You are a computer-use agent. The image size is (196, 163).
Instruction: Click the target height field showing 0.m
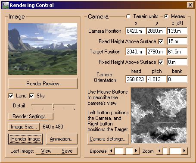[x=177, y=62]
